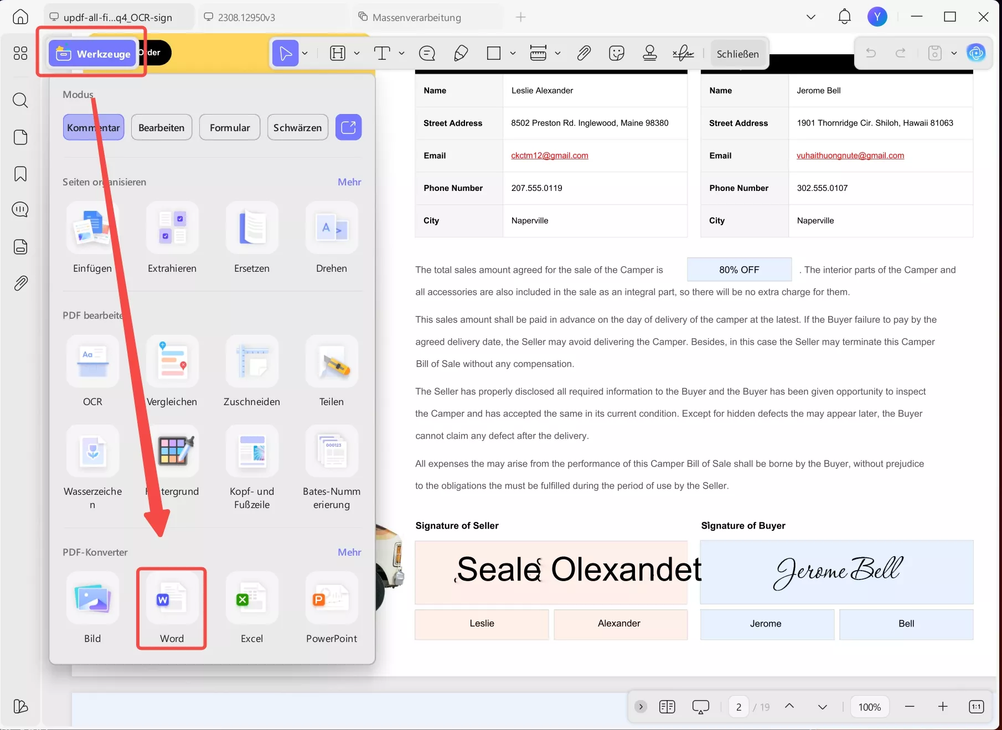Select the attachment tool in the toolbar

point(584,53)
